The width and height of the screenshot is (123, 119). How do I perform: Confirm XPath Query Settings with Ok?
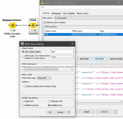coord(50,112)
